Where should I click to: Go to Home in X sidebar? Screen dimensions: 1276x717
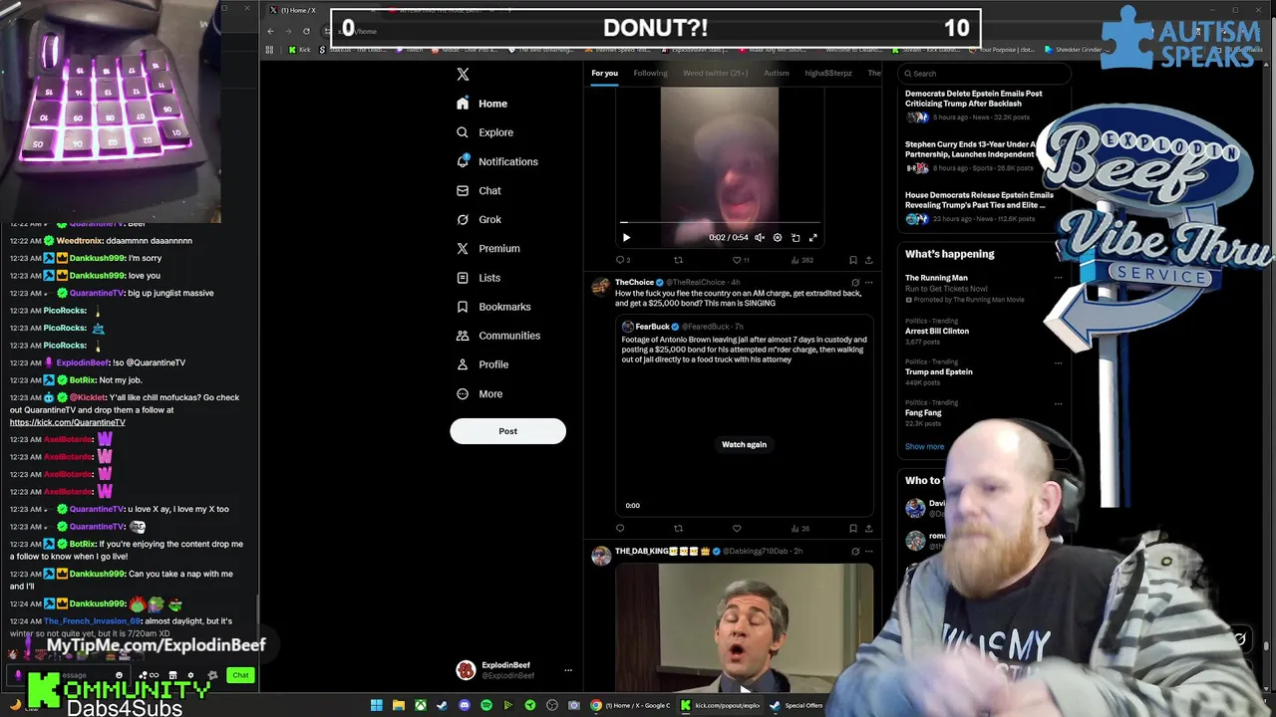(482, 104)
